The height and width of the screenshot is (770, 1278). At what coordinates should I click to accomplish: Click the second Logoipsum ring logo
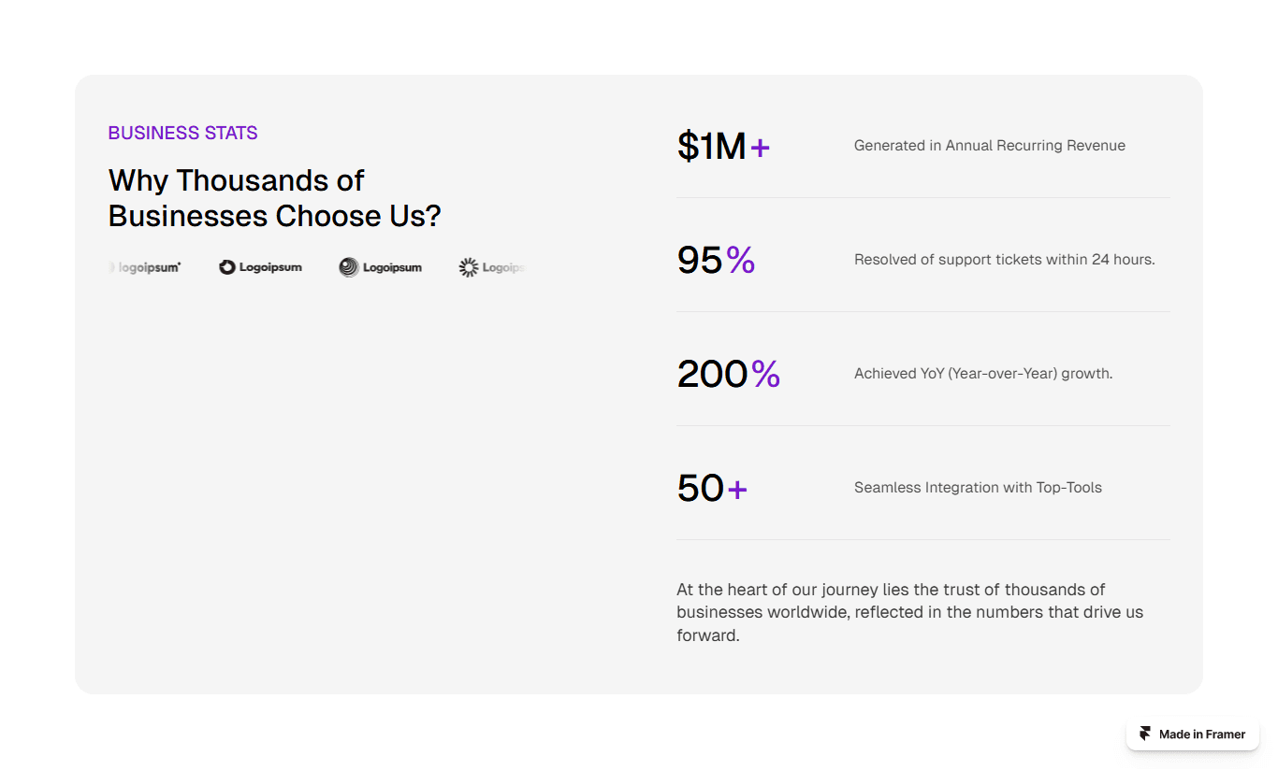tap(260, 267)
